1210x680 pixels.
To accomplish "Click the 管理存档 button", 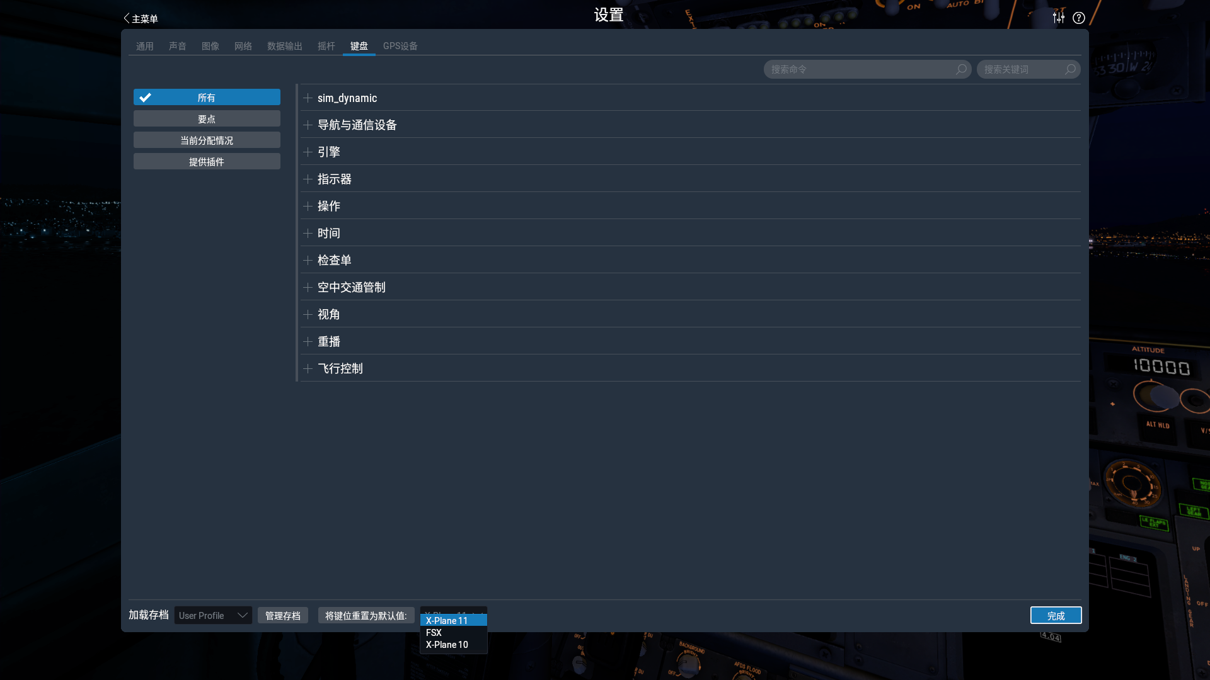I will pos(282,615).
